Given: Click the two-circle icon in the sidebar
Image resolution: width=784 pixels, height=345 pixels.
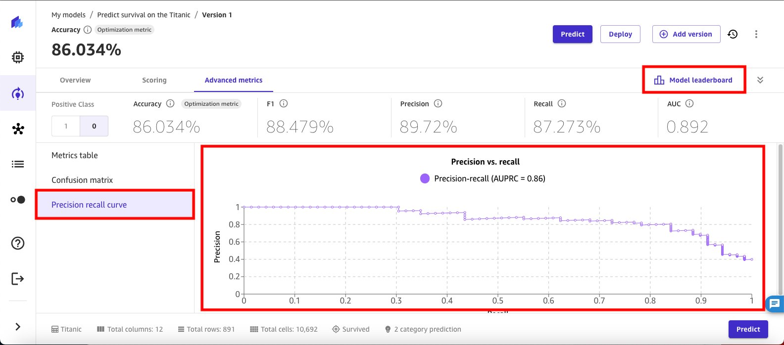Looking at the screenshot, I should click(18, 200).
